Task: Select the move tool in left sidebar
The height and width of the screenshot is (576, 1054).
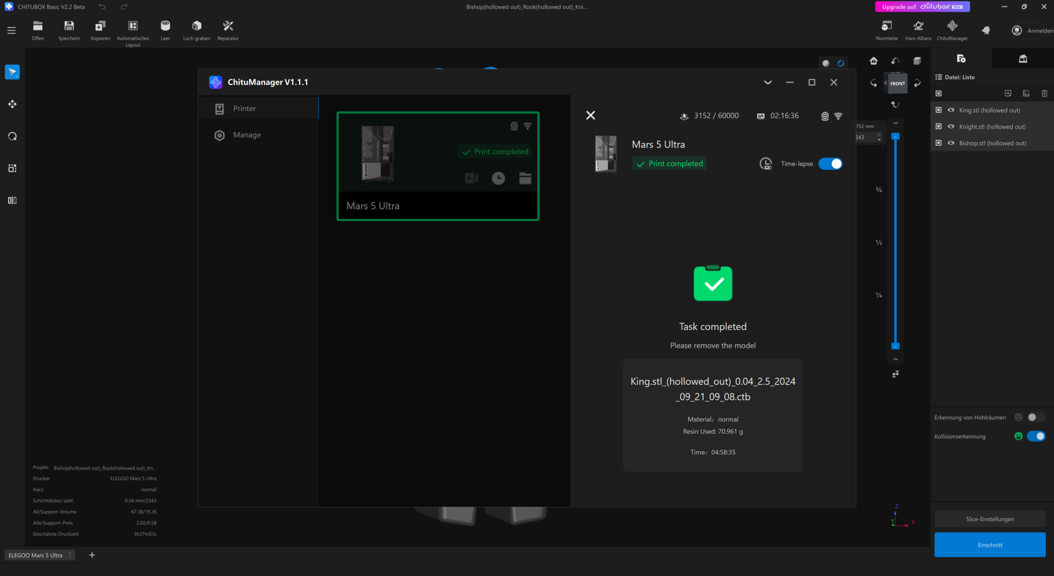Action: pos(12,104)
